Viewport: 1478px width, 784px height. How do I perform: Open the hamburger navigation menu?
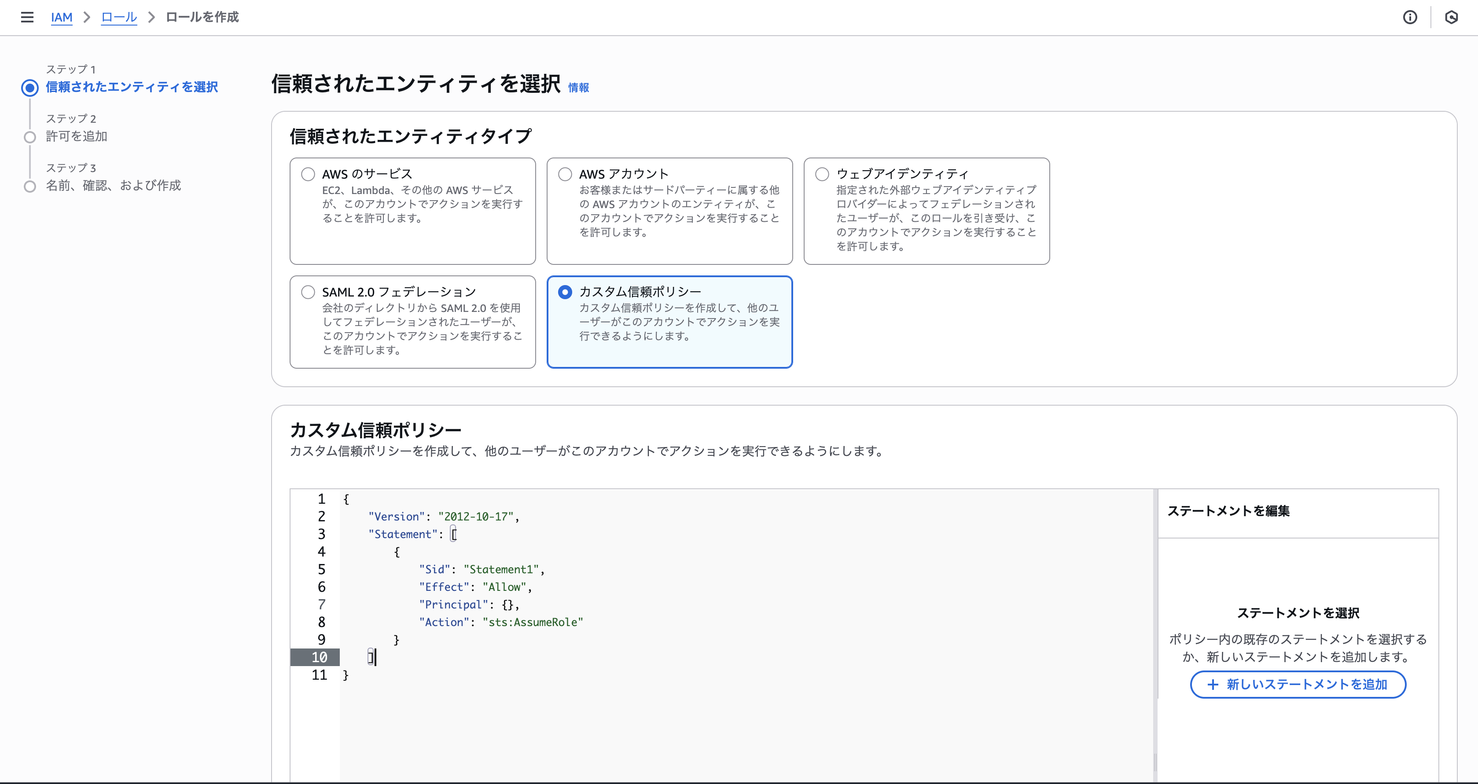[27, 17]
